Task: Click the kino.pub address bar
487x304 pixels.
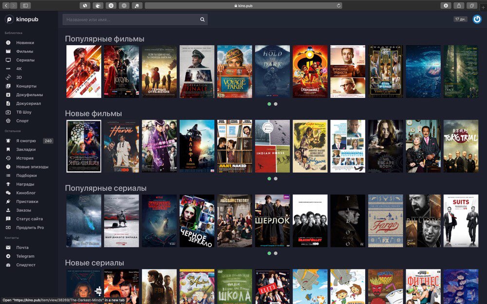Action: pyautogui.click(x=243, y=5)
